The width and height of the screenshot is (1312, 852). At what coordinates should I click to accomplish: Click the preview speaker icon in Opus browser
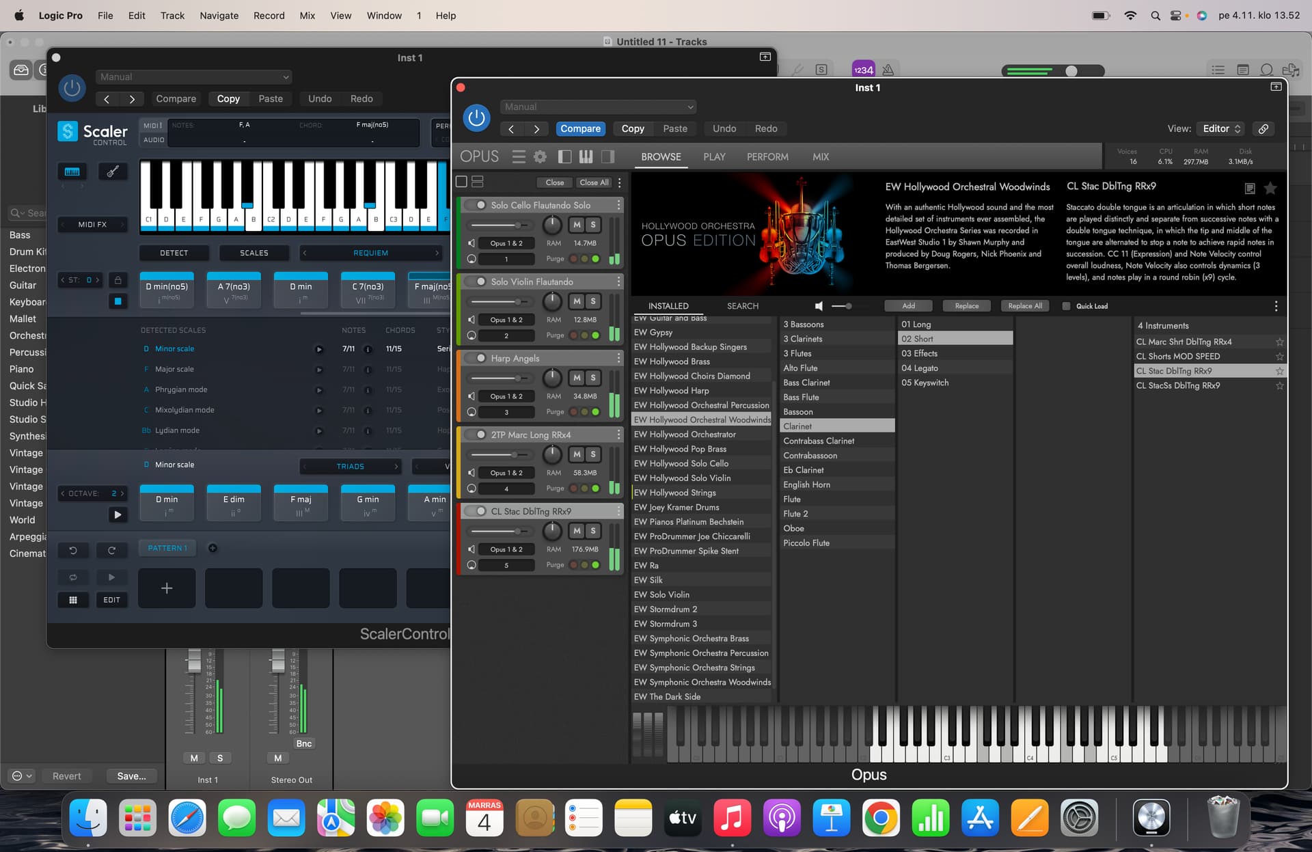coord(819,306)
